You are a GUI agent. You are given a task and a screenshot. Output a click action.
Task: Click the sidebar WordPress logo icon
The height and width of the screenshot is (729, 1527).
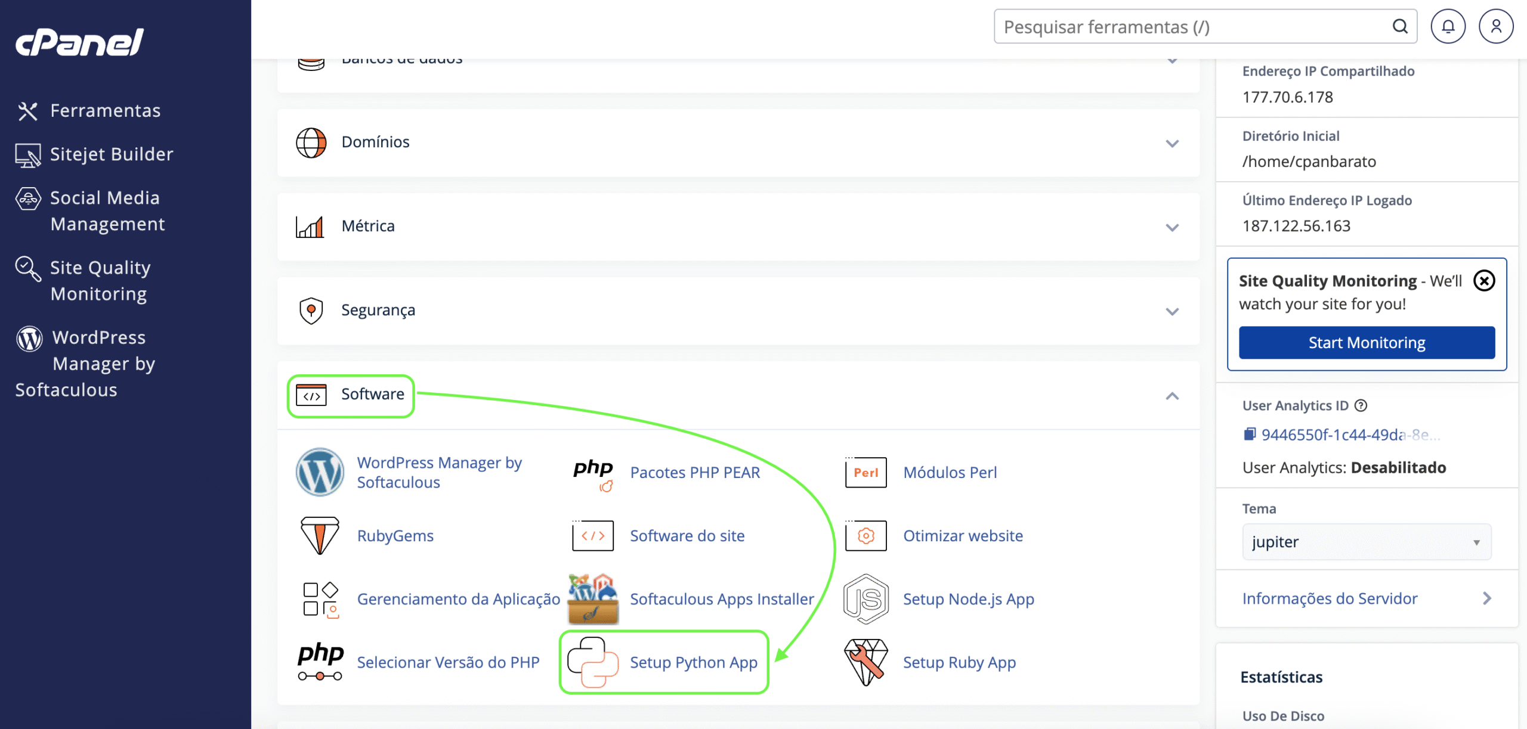(x=29, y=339)
